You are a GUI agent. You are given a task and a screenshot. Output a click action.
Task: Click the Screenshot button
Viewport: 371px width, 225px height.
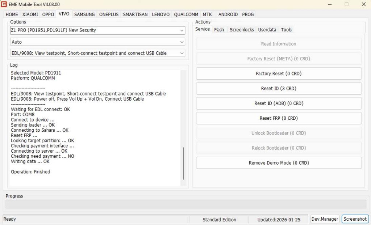(x=355, y=219)
